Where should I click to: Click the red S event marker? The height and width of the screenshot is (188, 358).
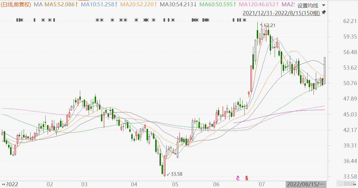pyautogui.click(x=247, y=178)
